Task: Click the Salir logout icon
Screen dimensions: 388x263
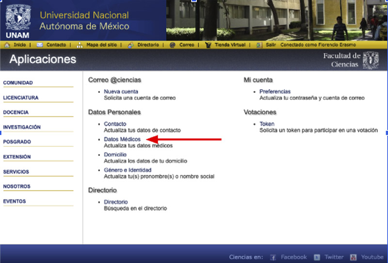Action: pyautogui.click(x=259, y=45)
